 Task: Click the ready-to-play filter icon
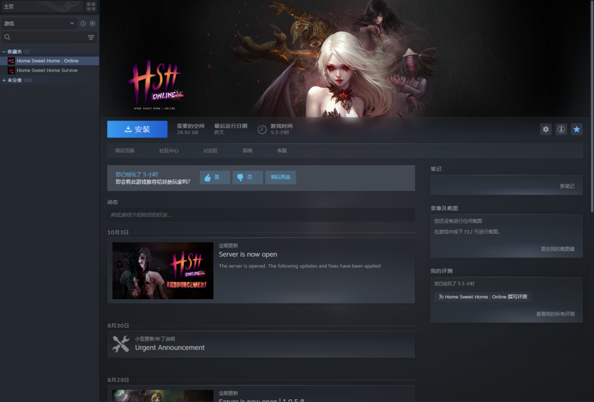(92, 24)
